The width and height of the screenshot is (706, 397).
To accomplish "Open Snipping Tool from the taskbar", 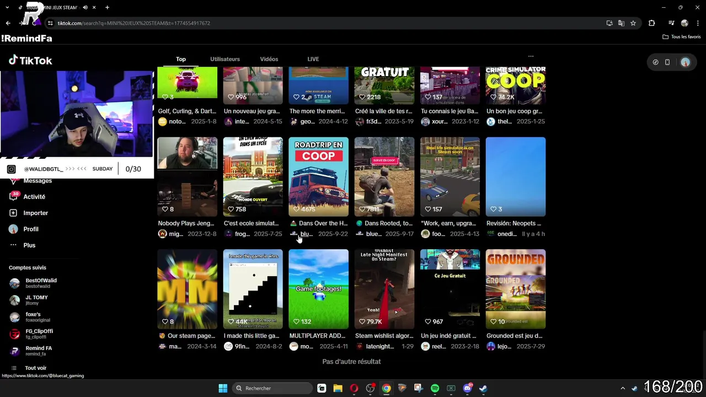I will point(419,388).
